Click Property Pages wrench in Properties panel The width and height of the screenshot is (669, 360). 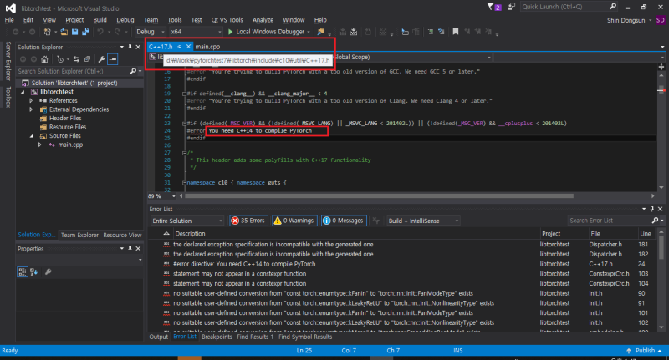point(49,271)
